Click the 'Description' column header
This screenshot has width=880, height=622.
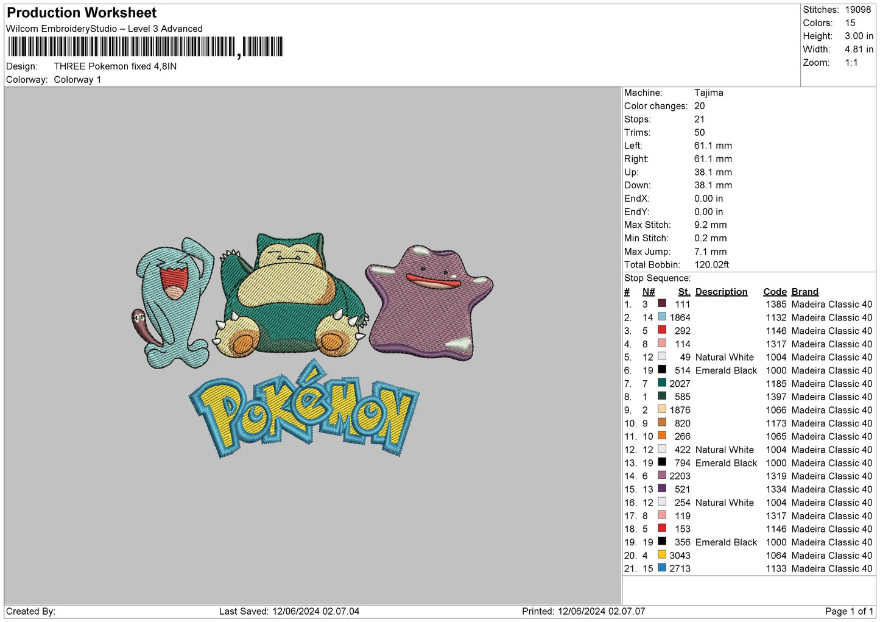(721, 292)
